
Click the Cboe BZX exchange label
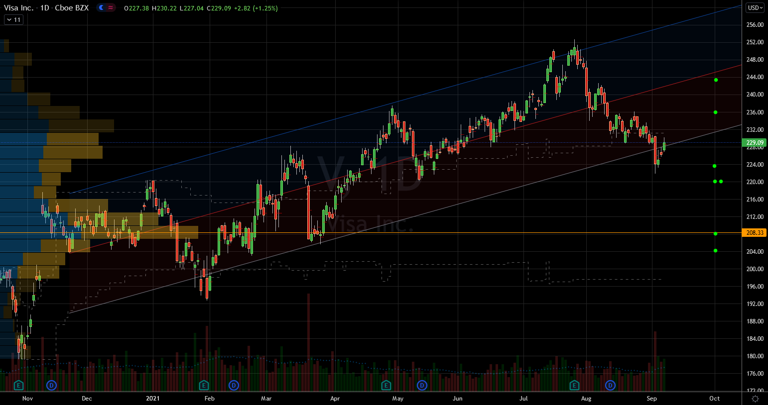(72, 8)
